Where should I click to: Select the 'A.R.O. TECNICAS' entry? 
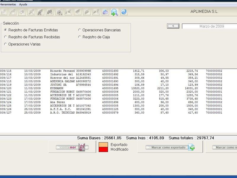click(62, 113)
